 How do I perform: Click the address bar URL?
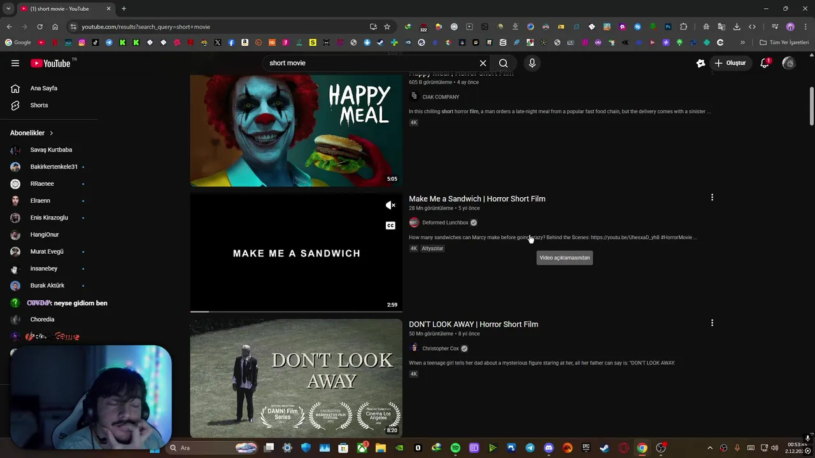pos(146,27)
